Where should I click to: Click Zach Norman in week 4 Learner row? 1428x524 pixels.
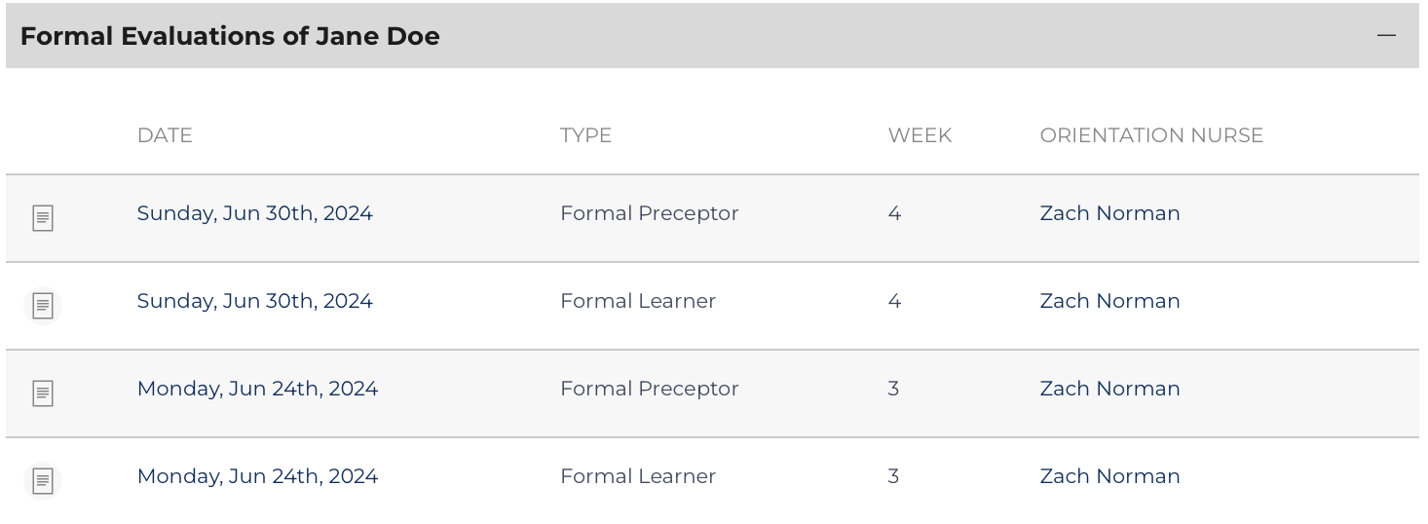1109,301
